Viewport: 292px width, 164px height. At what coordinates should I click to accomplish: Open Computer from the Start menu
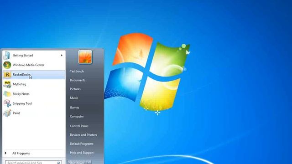tap(77, 117)
